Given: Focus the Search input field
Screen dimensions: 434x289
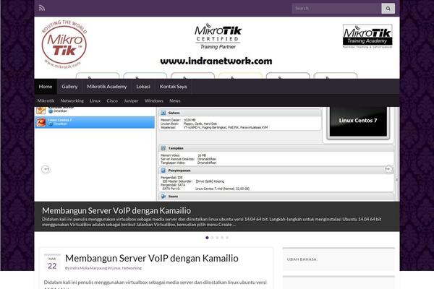Looking at the screenshot, I should click(336, 8).
